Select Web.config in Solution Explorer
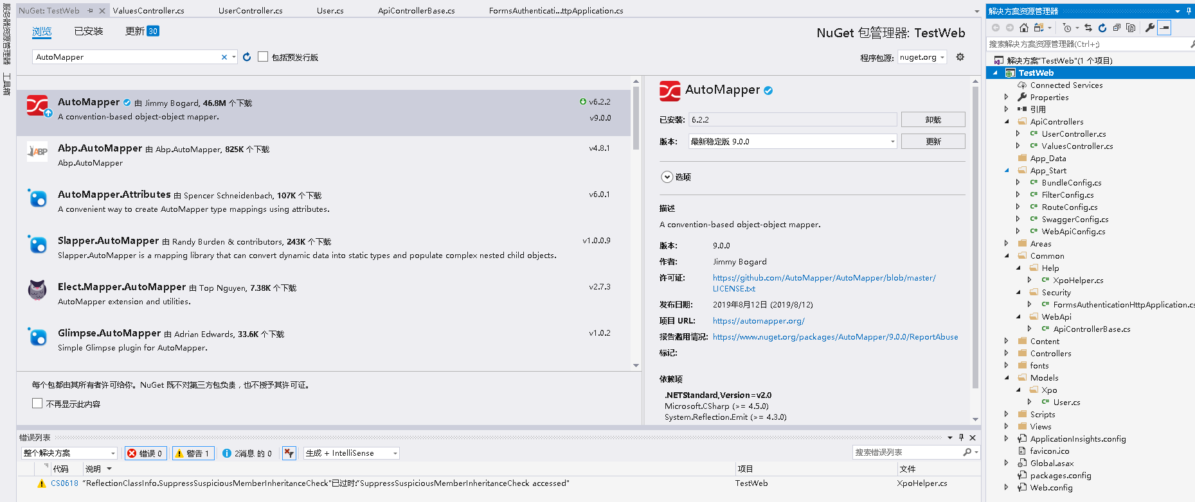Image resolution: width=1195 pixels, height=502 pixels. (x=1051, y=488)
